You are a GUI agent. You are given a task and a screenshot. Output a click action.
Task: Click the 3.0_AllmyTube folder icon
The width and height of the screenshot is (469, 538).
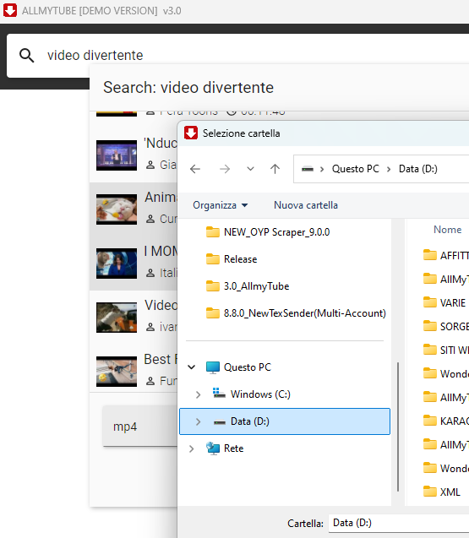[213, 285]
